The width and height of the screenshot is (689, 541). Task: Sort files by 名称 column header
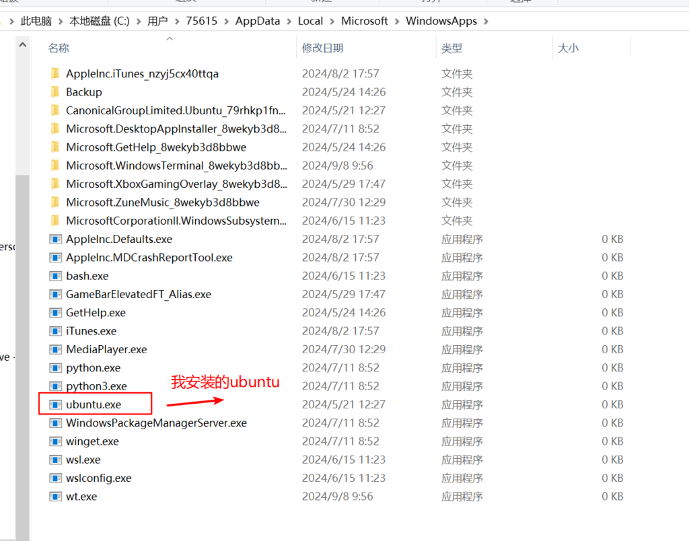point(59,48)
